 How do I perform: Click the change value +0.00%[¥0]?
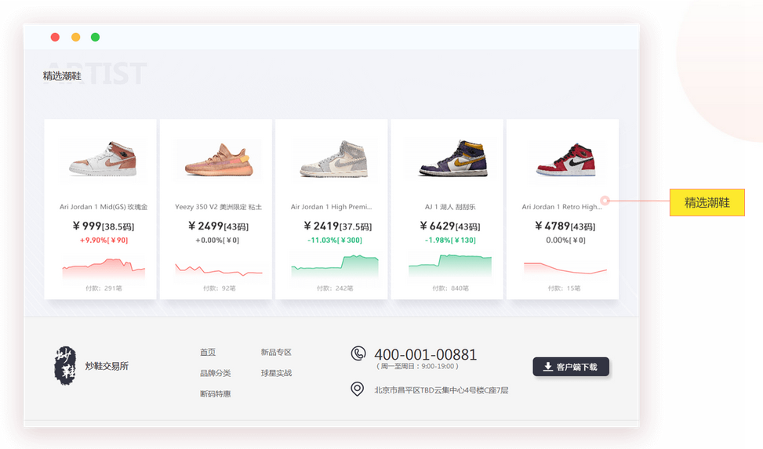pos(217,241)
